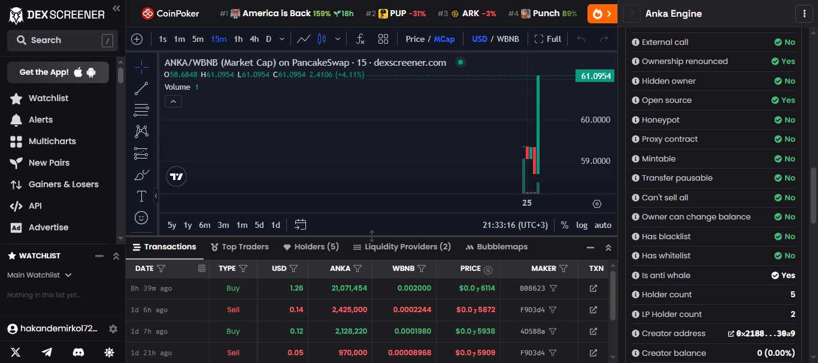The height and width of the screenshot is (363, 818).
Task: Select the brush drawing tool
Action: (x=141, y=175)
